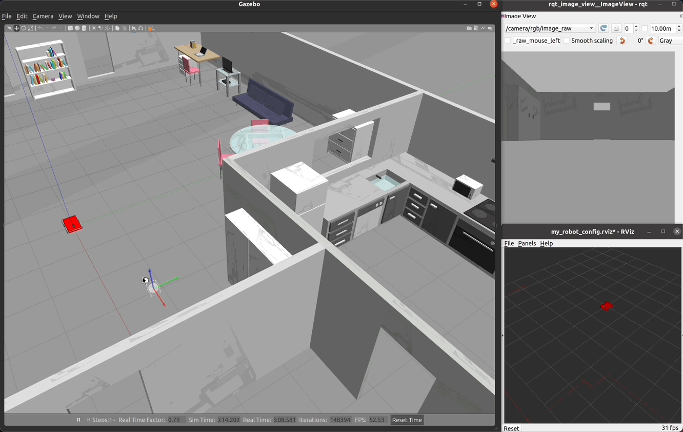Screen dimensions: 683x432
Task: Click the num gridlines spinner showing 0
Action: click(631, 28)
